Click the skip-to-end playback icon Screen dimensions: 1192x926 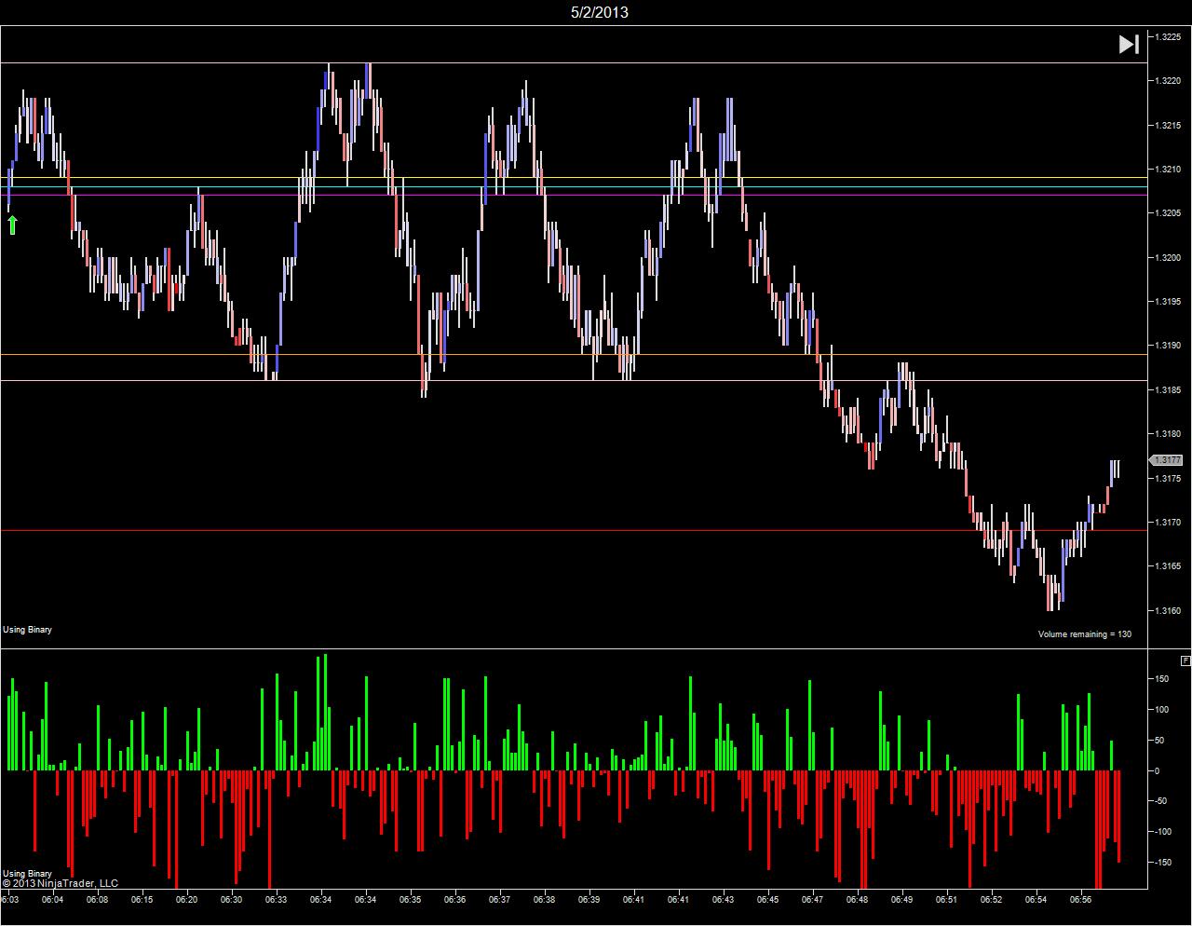pos(1129,44)
